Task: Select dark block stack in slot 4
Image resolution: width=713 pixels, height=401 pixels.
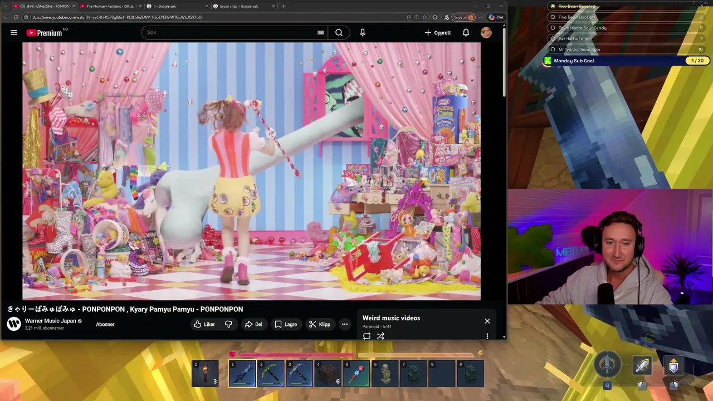Action: coord(328,374)
